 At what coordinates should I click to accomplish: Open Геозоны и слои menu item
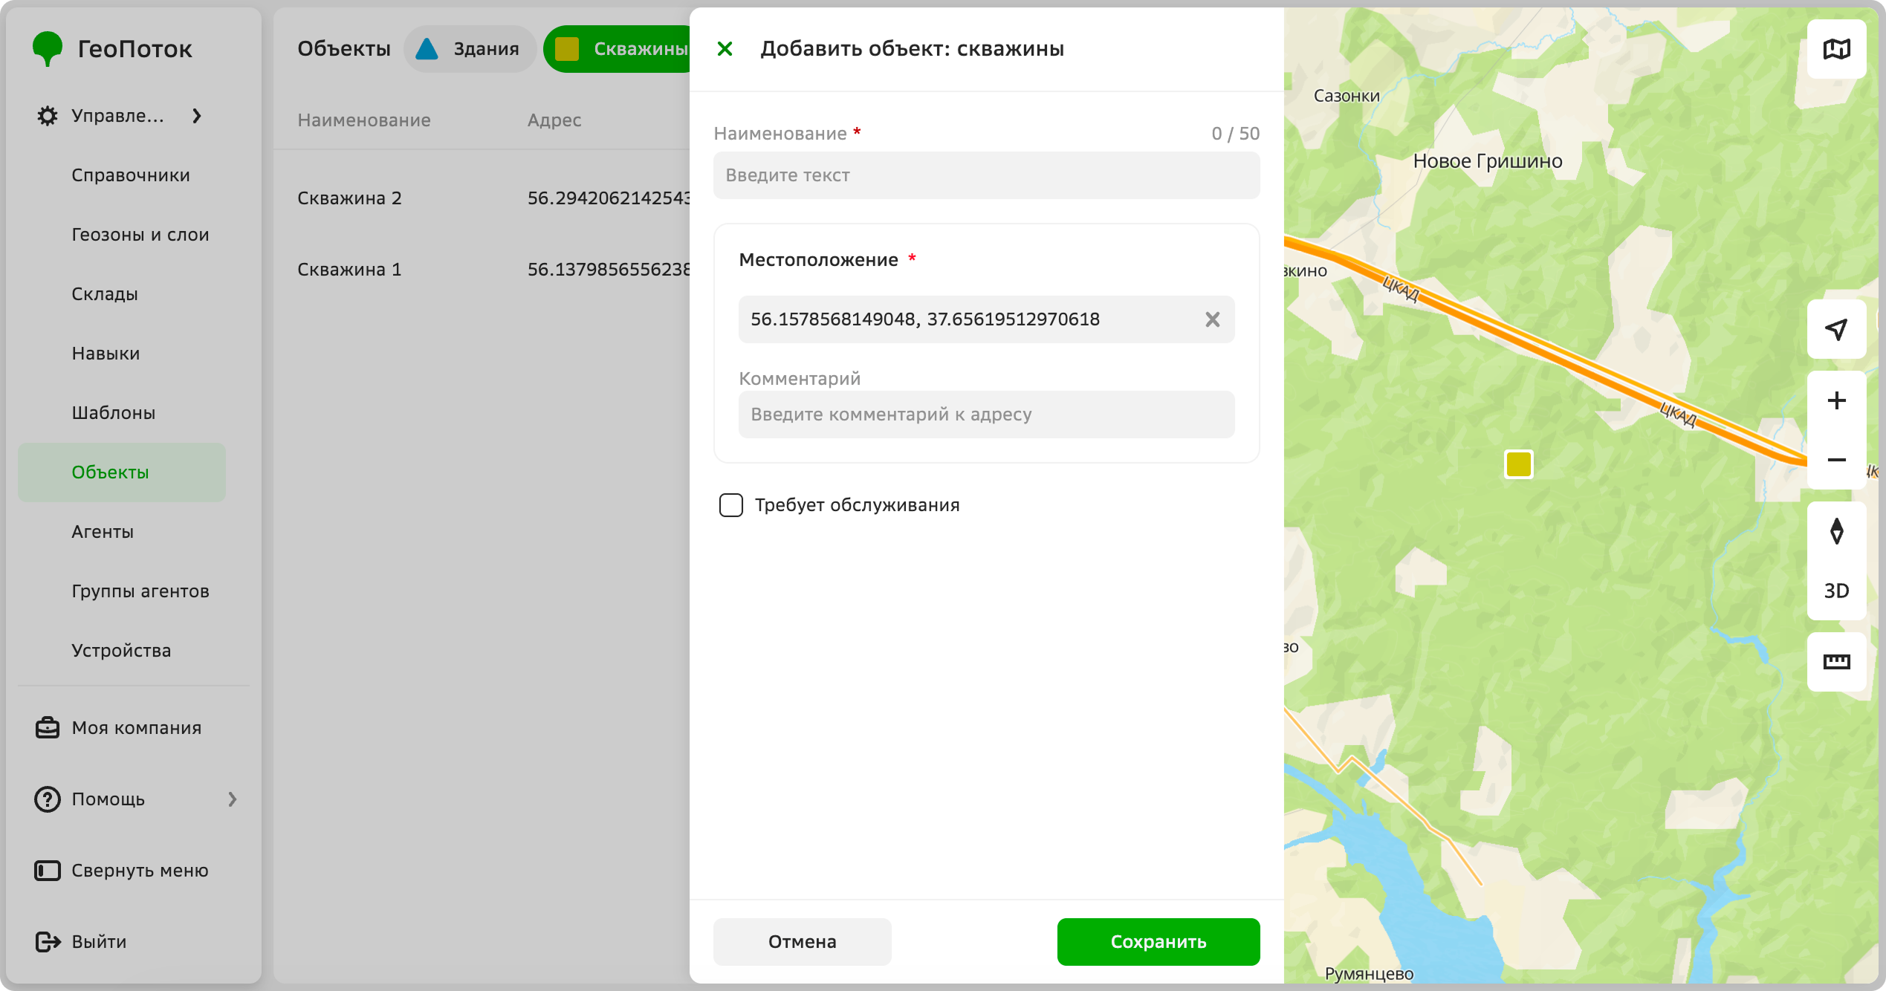(140, 235)
